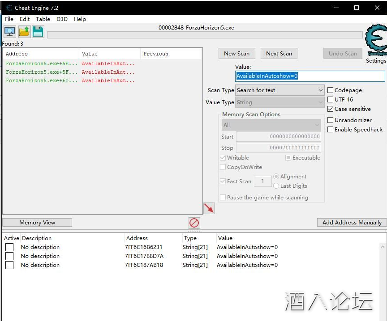Image resolution: width=387 pixels, height=321 pixels.
Task: Open the D3D menu
Action: pyautogui.click(x=62, y=19)
